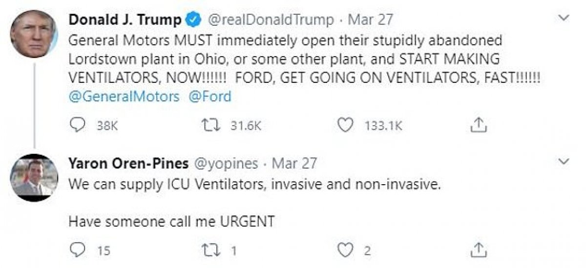The image size is (586, 268).
Task: Open the @realDonaldTrump handle
Action: 271,20
